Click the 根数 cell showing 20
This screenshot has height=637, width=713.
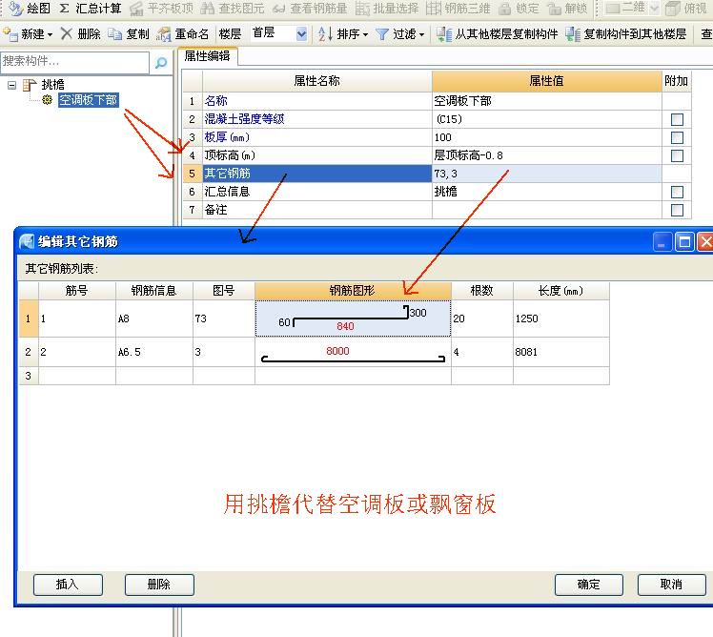[x=482, y=318]
